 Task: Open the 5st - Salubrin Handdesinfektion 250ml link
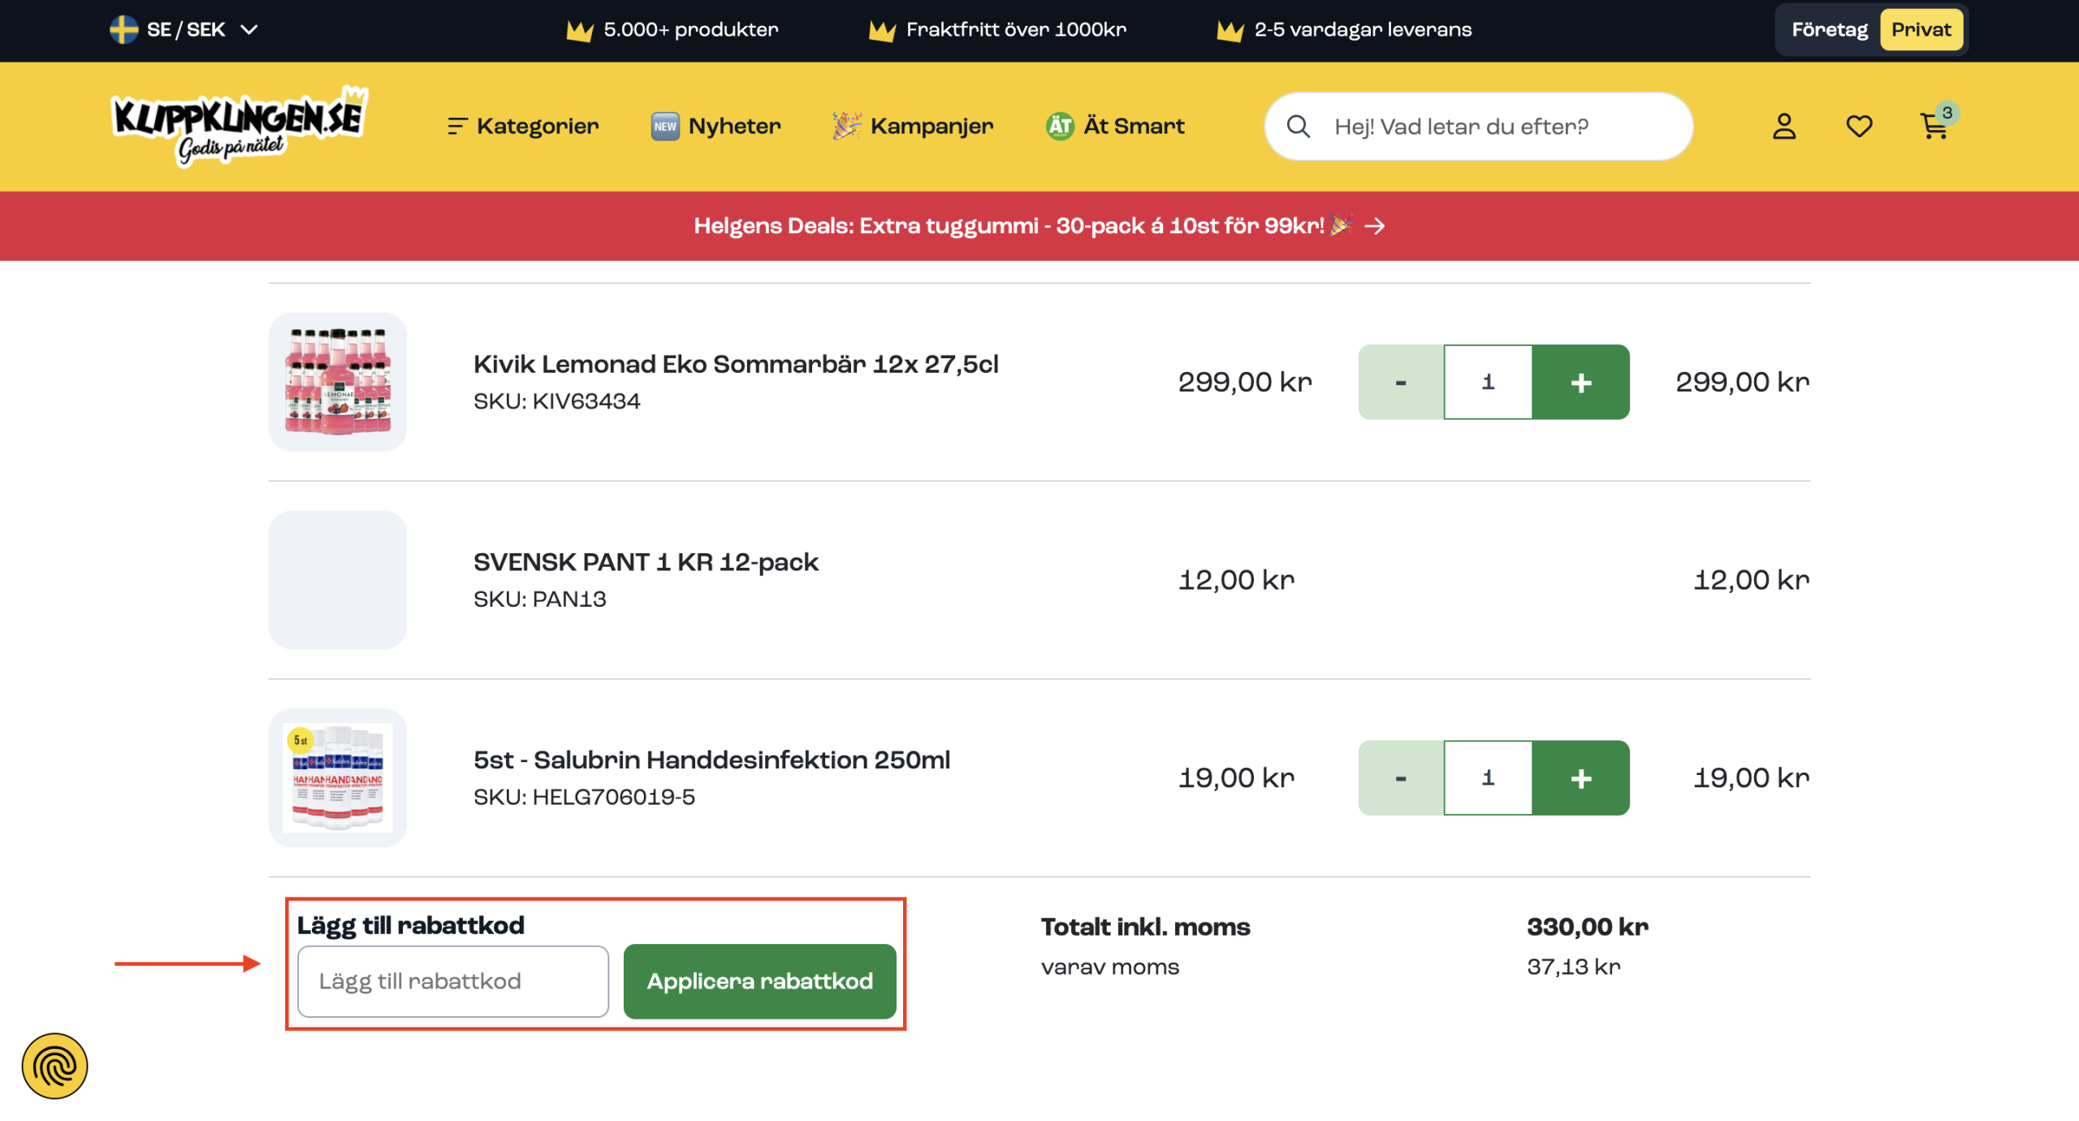click(x=711, y=760)
